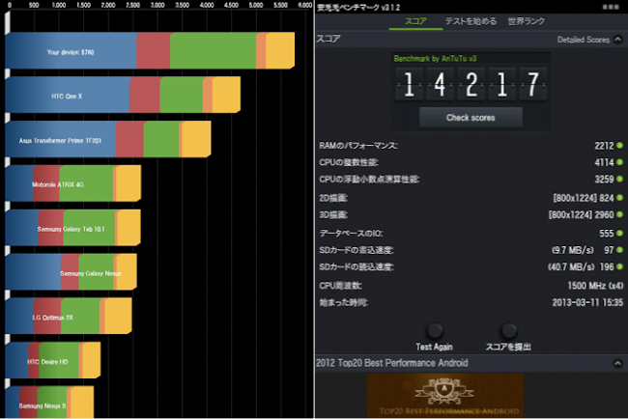
Task: Select the Motorola ATRIX 4G bar
Action: 72,183
